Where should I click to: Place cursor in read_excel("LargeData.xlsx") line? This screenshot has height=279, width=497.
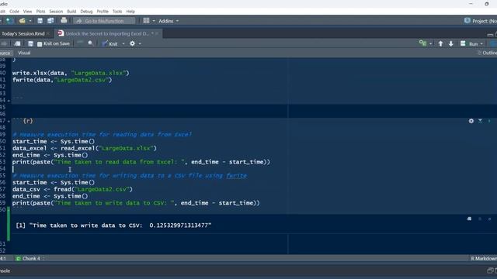pos(85,148)
